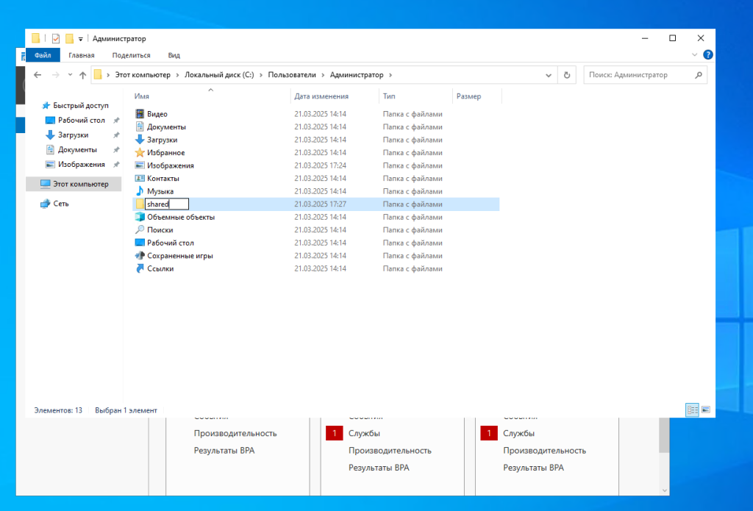The image size is (753, 511).
Task: Click the Поиски magnifier icon
Action: tap(140, 230)
